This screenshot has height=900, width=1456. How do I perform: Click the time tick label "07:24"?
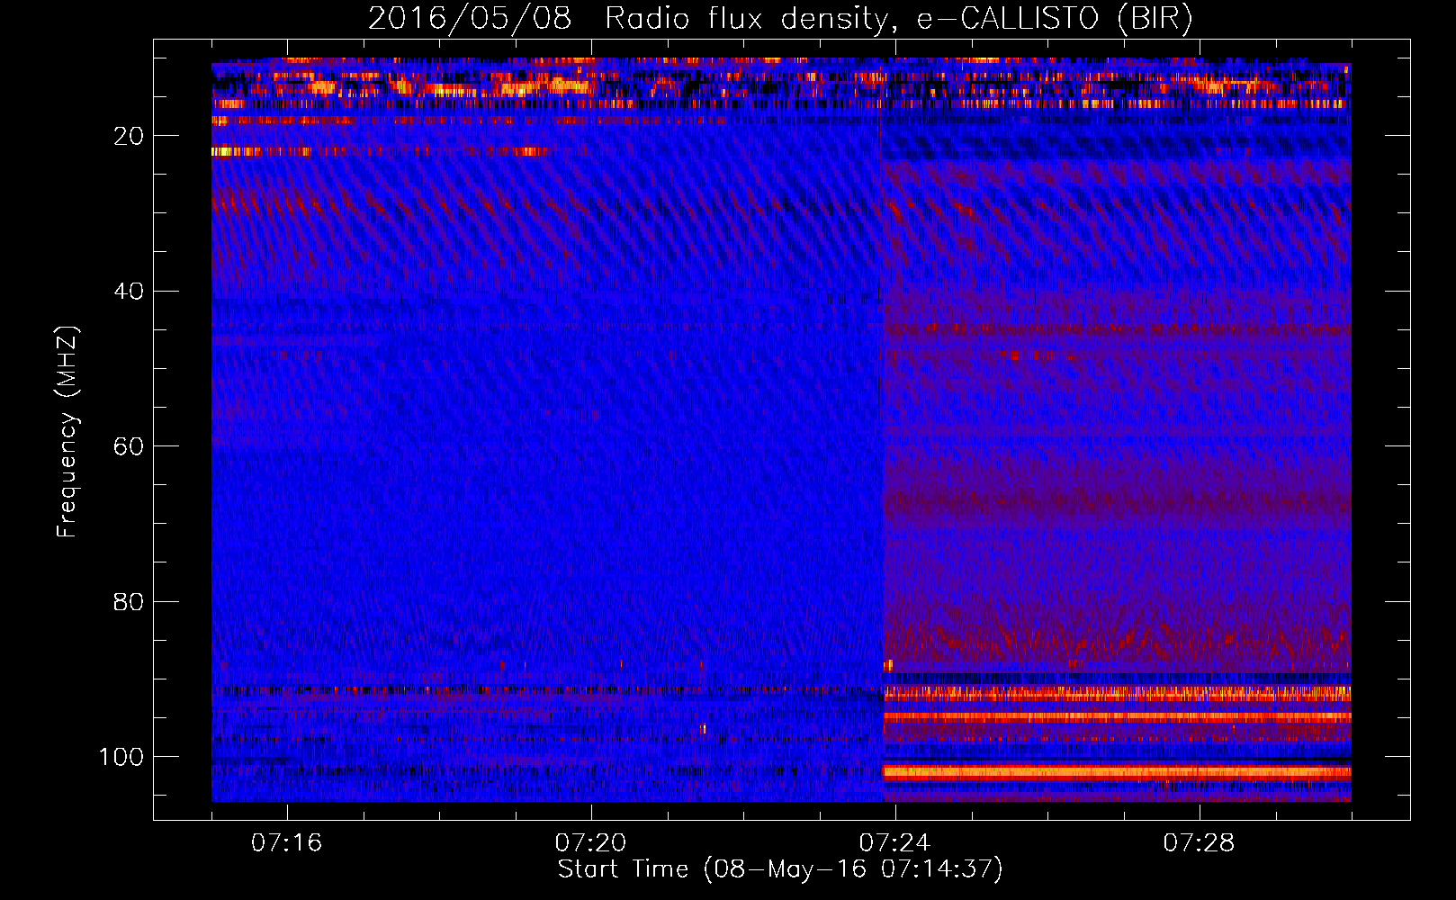click(x=894, y=843)
